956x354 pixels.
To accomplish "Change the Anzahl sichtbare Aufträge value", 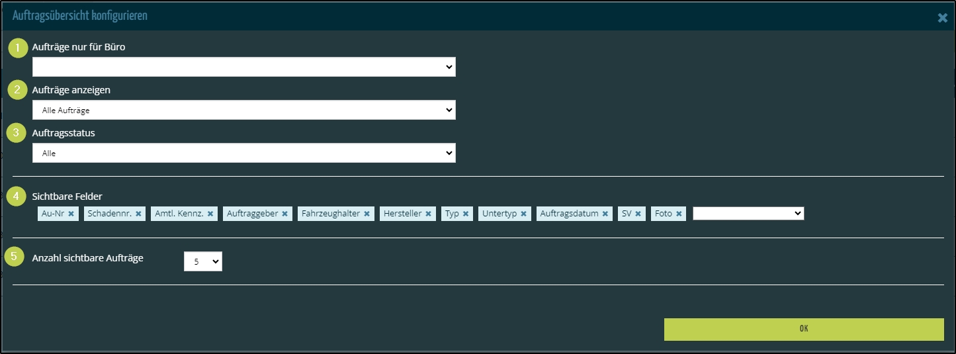I will point(202,261).
